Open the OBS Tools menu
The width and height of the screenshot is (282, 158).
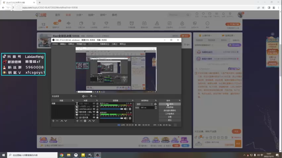(114, 44)
